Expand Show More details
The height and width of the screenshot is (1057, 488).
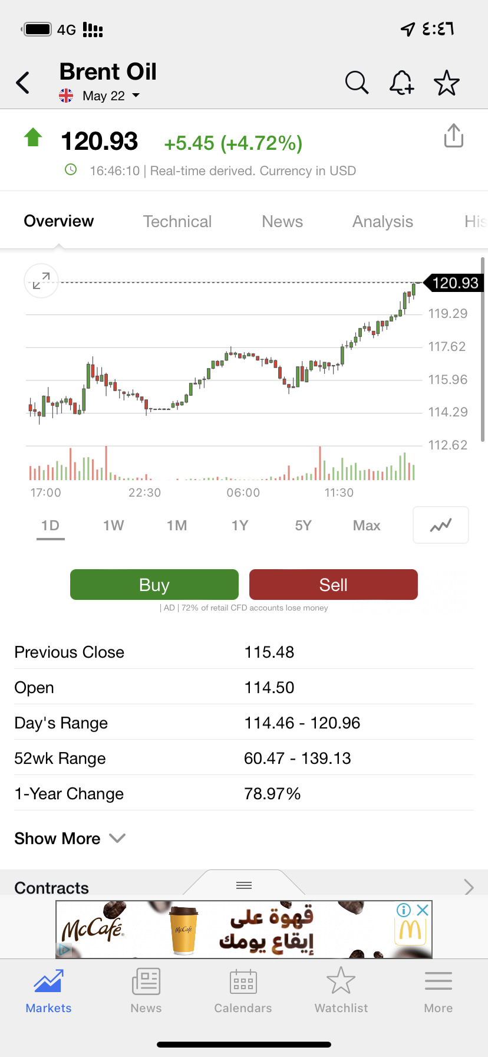point(70,838)
